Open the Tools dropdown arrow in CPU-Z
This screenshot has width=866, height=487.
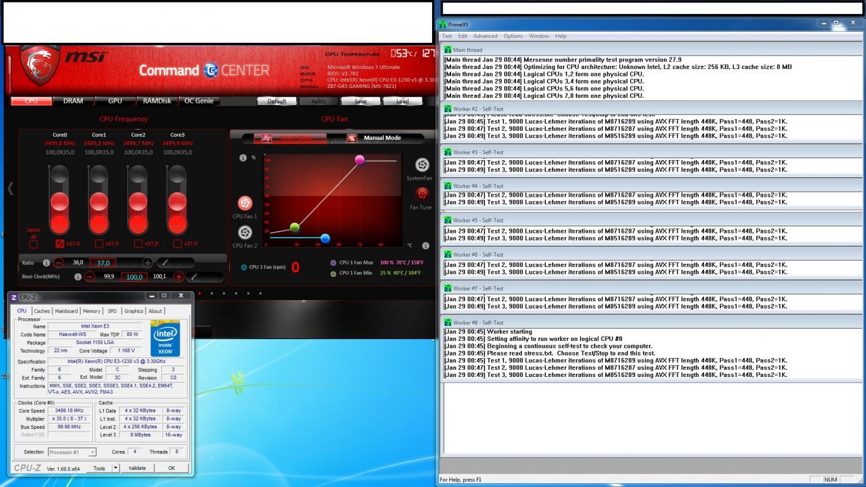click(116, 468)
